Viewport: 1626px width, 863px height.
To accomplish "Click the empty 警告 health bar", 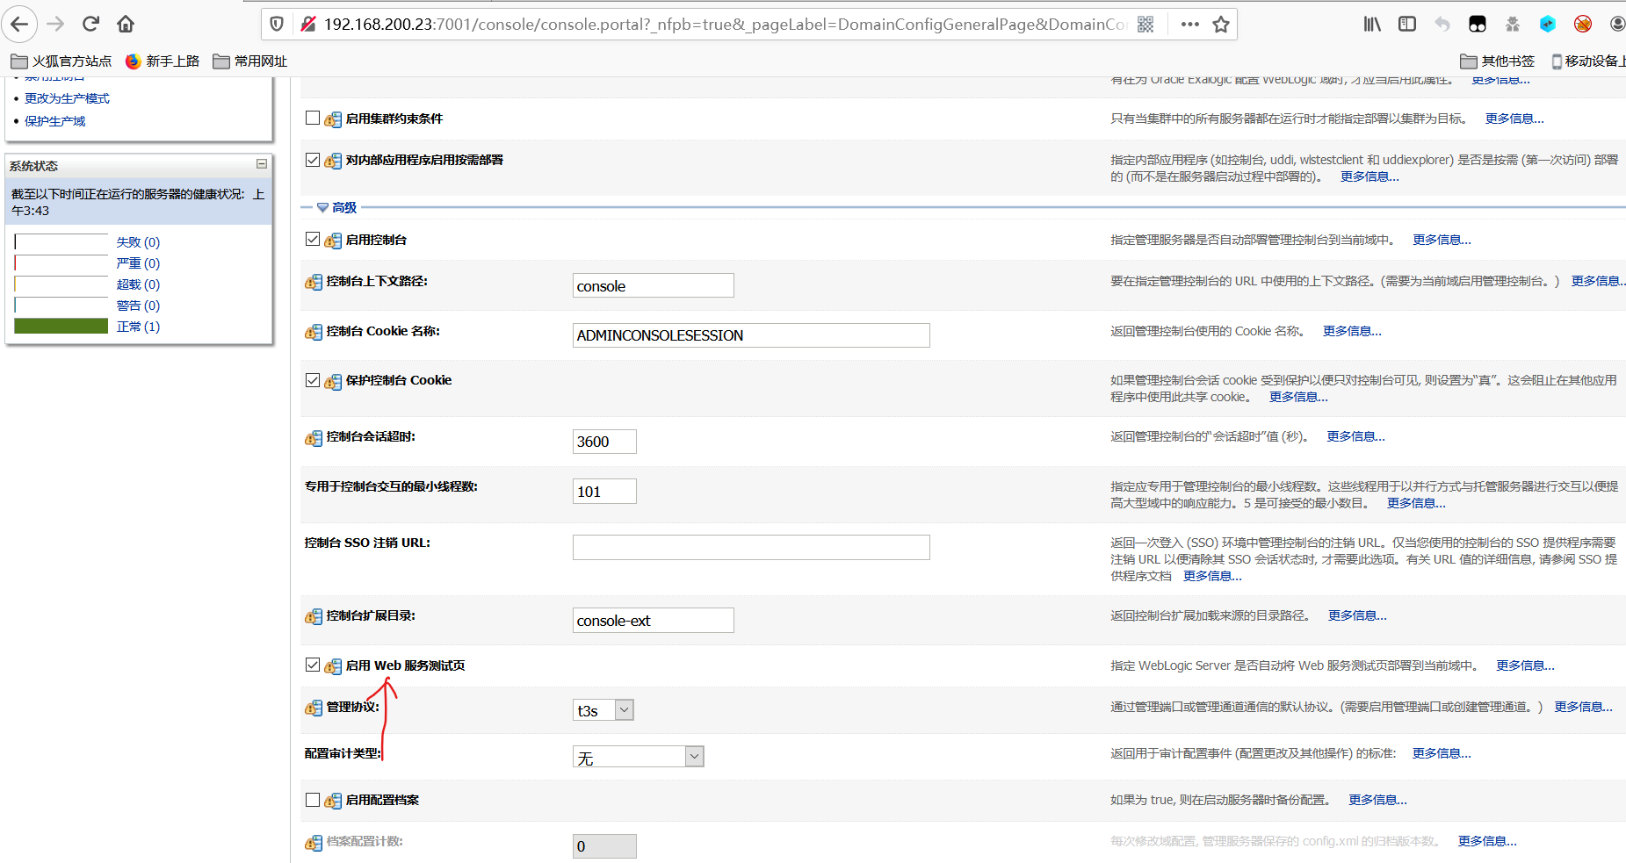I will [61, 305].
